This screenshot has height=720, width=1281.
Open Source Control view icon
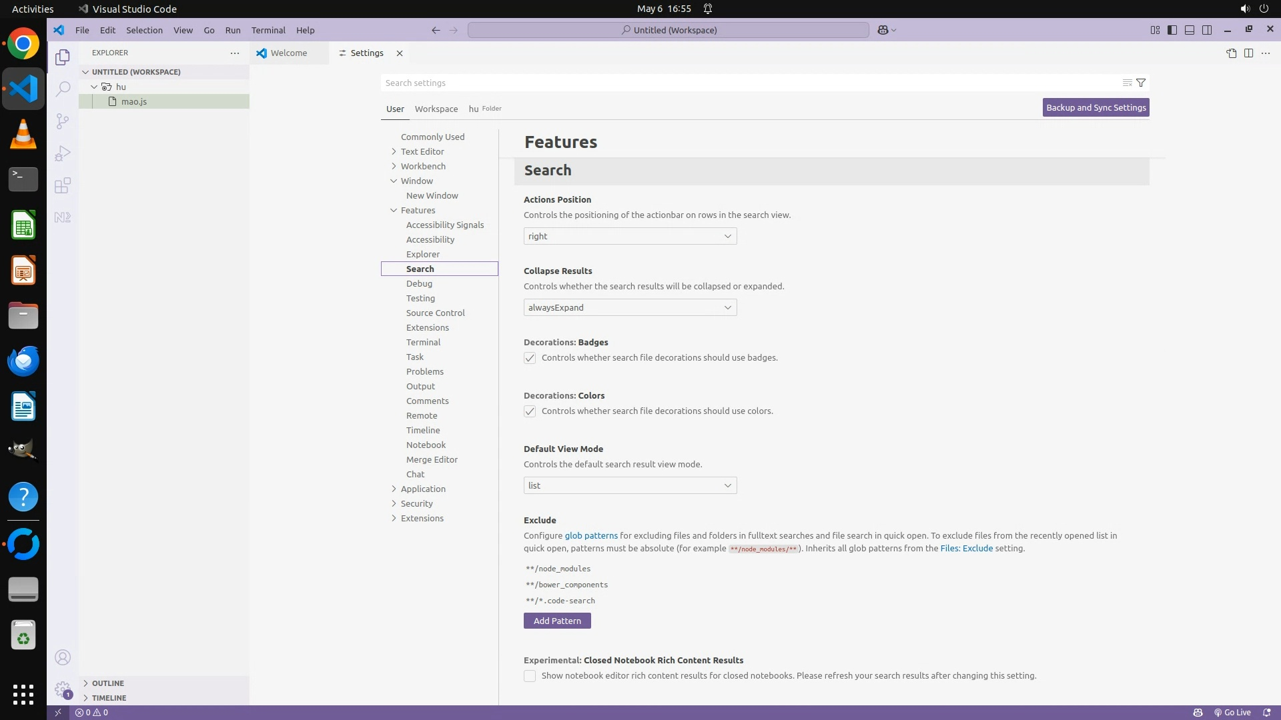click(63, 121)
